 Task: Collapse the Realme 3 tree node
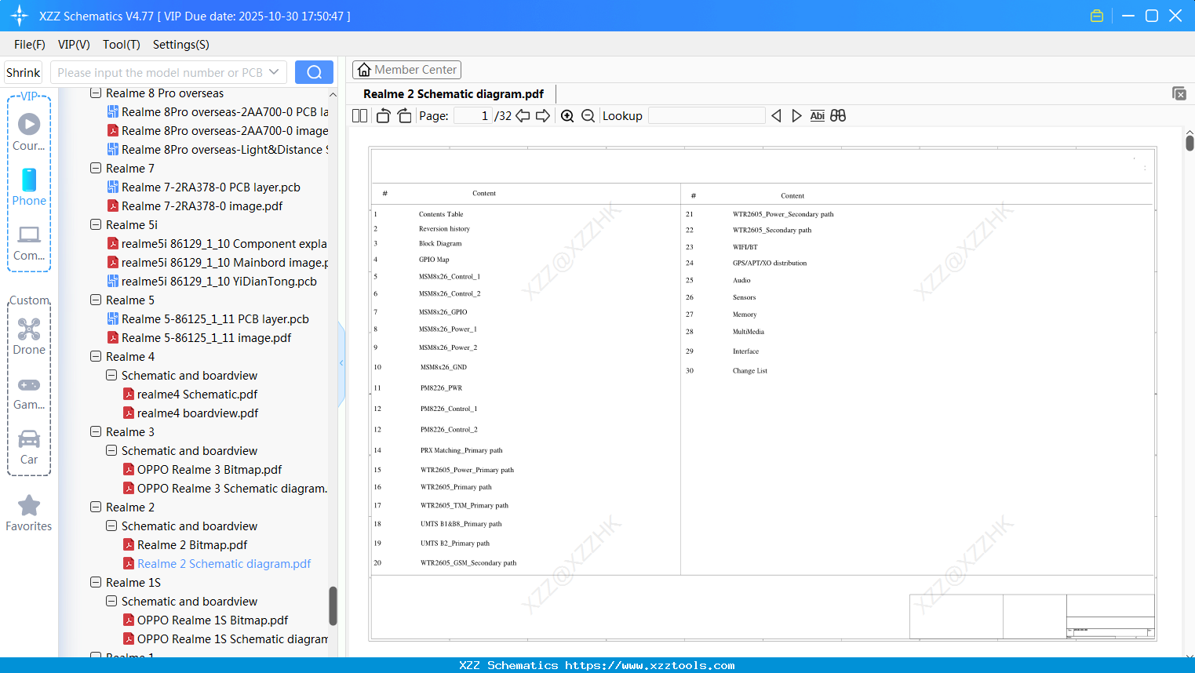(96, 432)
